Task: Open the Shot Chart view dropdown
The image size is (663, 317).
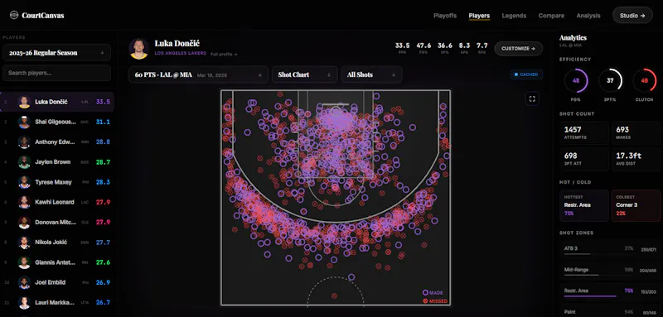Action: coord(304,74)
